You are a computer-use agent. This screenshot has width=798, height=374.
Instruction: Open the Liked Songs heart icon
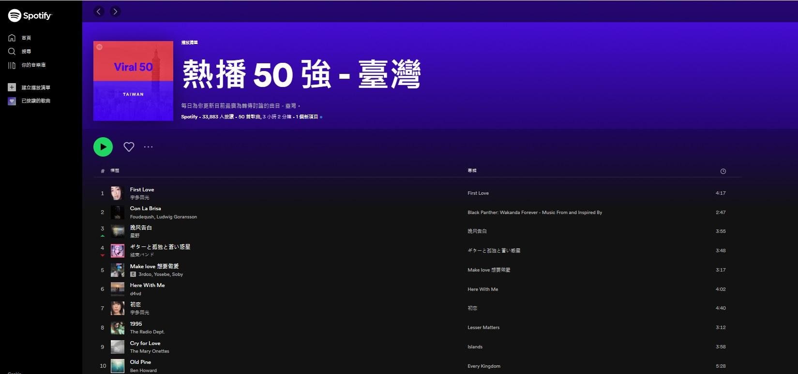12,101
